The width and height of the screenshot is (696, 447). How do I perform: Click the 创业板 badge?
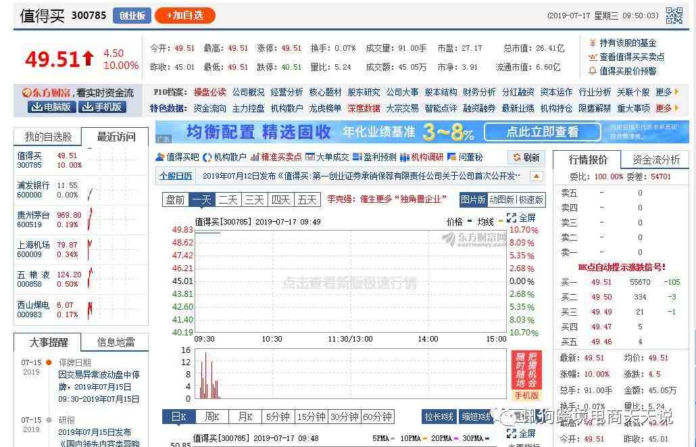coord(132,16)
